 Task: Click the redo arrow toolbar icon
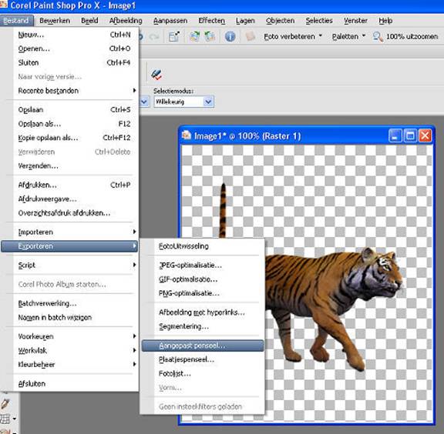(153, 36)
